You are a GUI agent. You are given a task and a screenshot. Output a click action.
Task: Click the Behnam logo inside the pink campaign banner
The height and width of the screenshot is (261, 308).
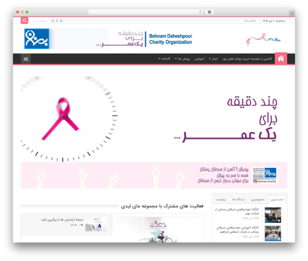tap(265, 175)
